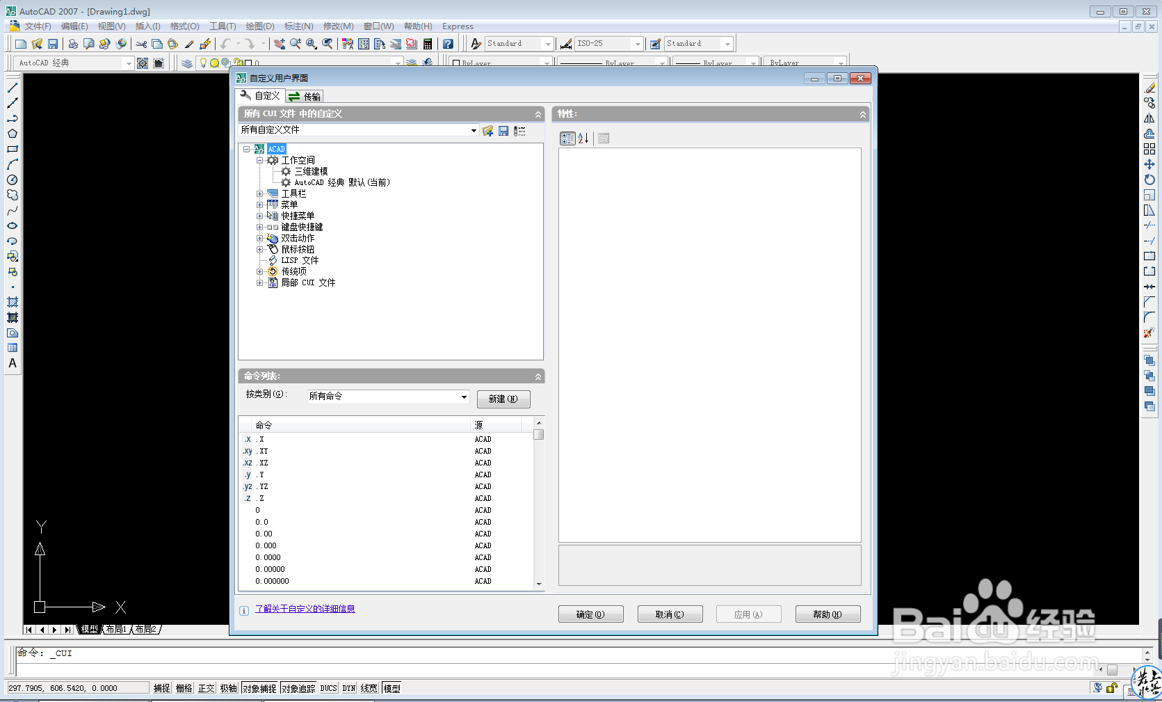Select the Circle draw tool
Viewport: 1162px width, 702px height.
pyautogui.click(x=13, y=180)
